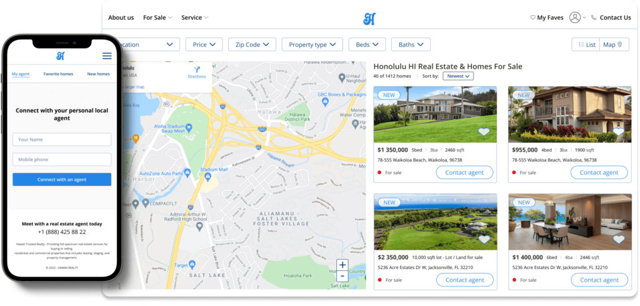This screenshot has width=640, height=306.
Task: Open the Property type filter dropdown
Action: [x=312, y=44]
